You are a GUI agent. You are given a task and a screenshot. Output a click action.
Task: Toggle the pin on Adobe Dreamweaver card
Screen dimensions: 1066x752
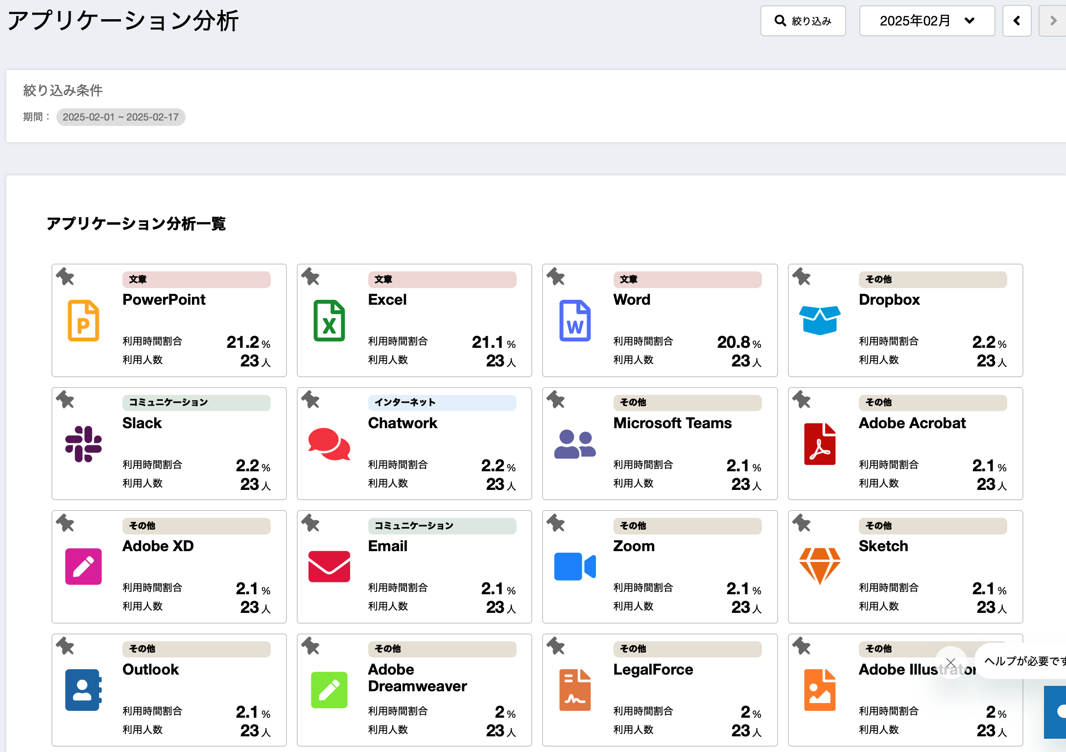310,646
